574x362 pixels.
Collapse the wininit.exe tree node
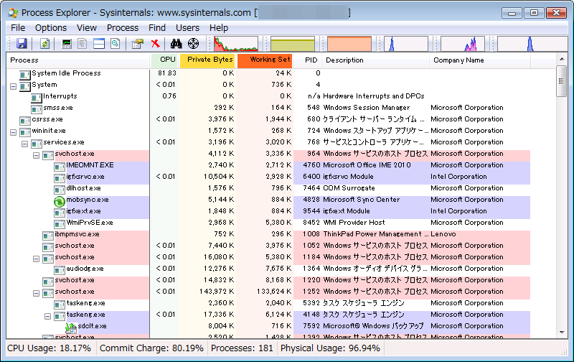[x=14, y=133]
